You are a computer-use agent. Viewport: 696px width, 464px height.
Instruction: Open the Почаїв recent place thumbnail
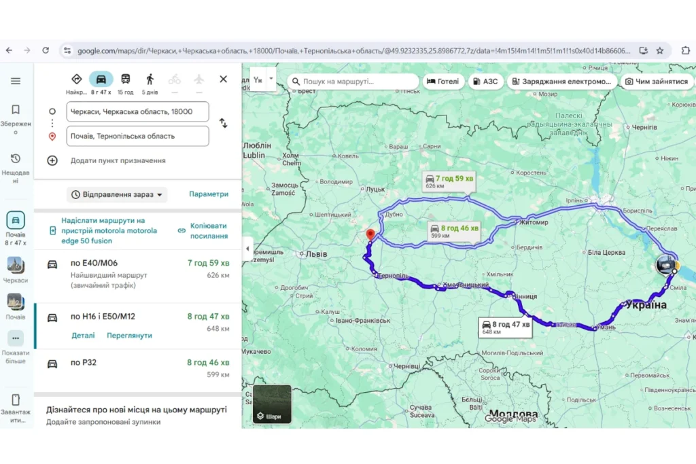[16, 302]
